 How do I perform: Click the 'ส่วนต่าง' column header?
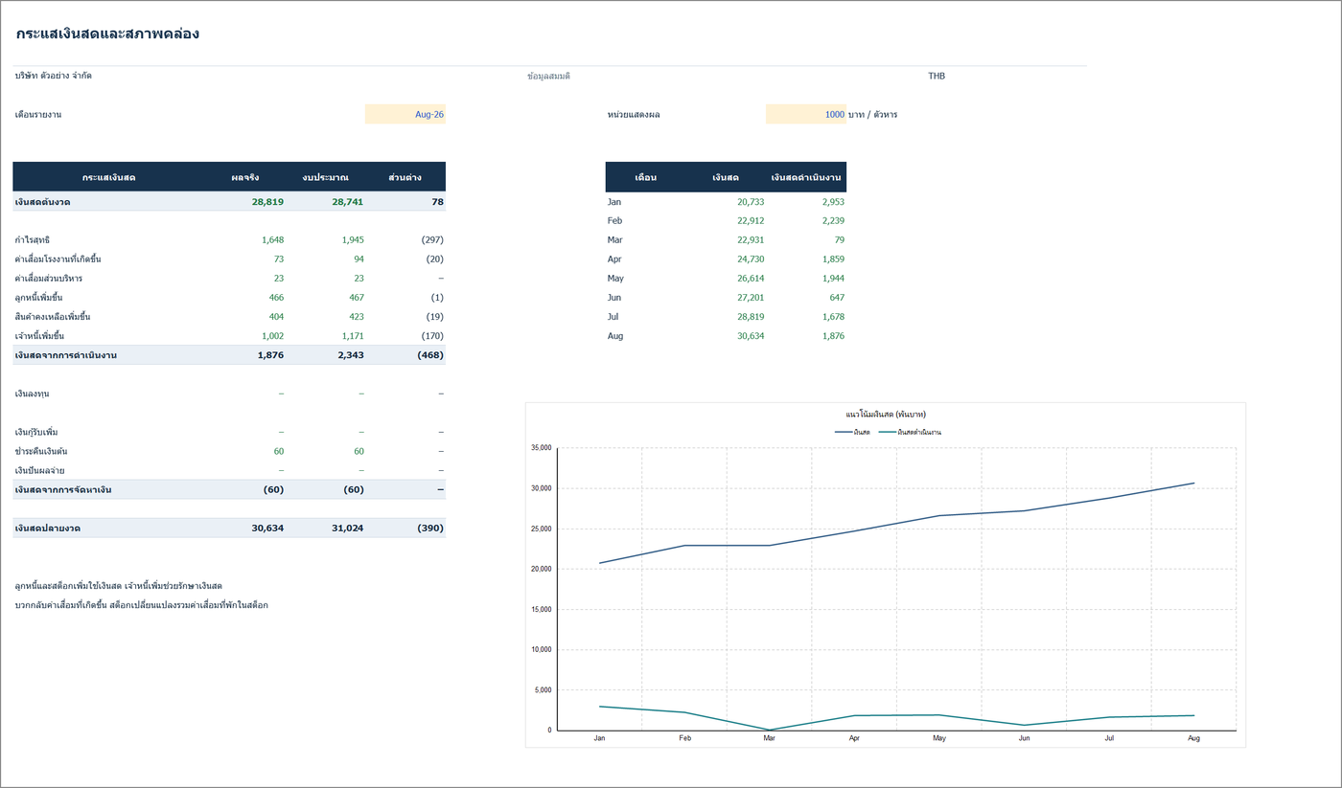coord(406,177)
